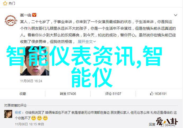Click the star icon beside 热门
183x128 pixels.
pyautogui.click(x=5, y=3)
